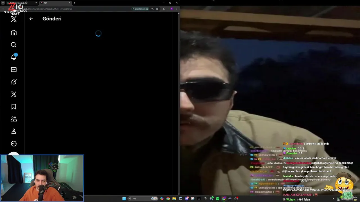Close the (1) X browser tab
The width and height of the screenshot is (360, 202).
69,3
